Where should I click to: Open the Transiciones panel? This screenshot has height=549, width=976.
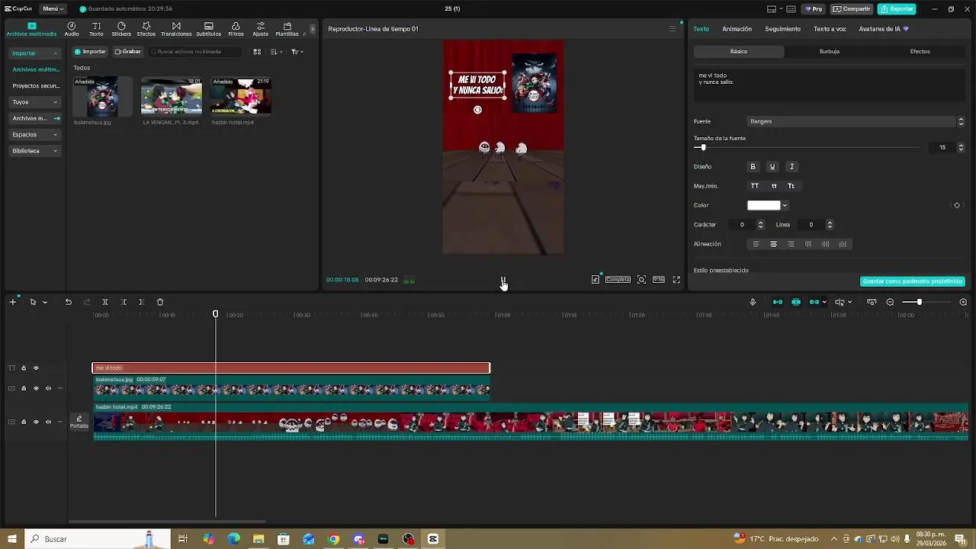click(176, 29)
